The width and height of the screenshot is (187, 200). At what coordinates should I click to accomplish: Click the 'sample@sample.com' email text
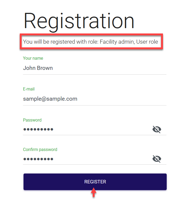click(50, 99)
